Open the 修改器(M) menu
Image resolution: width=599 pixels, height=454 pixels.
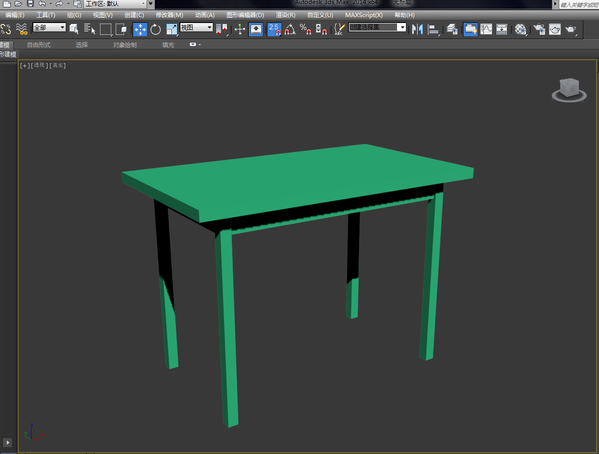170,15
